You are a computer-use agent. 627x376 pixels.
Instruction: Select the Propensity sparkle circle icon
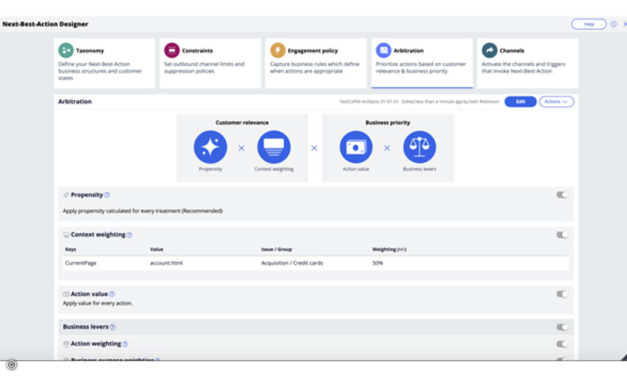pyautogui.click(x=210, y=147)
